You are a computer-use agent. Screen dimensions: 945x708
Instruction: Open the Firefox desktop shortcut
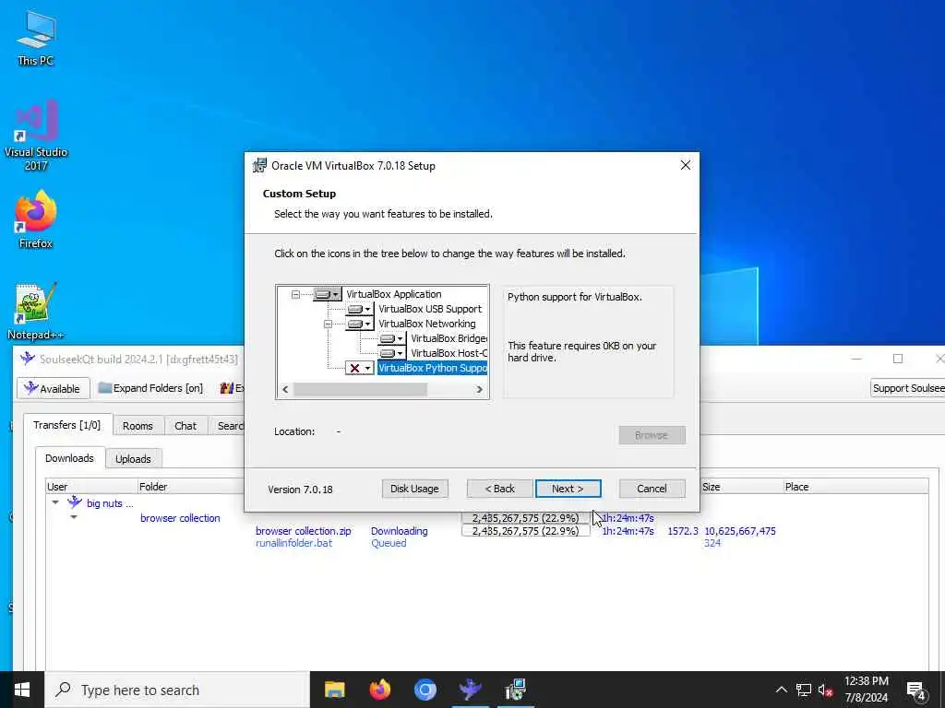pyautogui.click(x=36, y=219)
